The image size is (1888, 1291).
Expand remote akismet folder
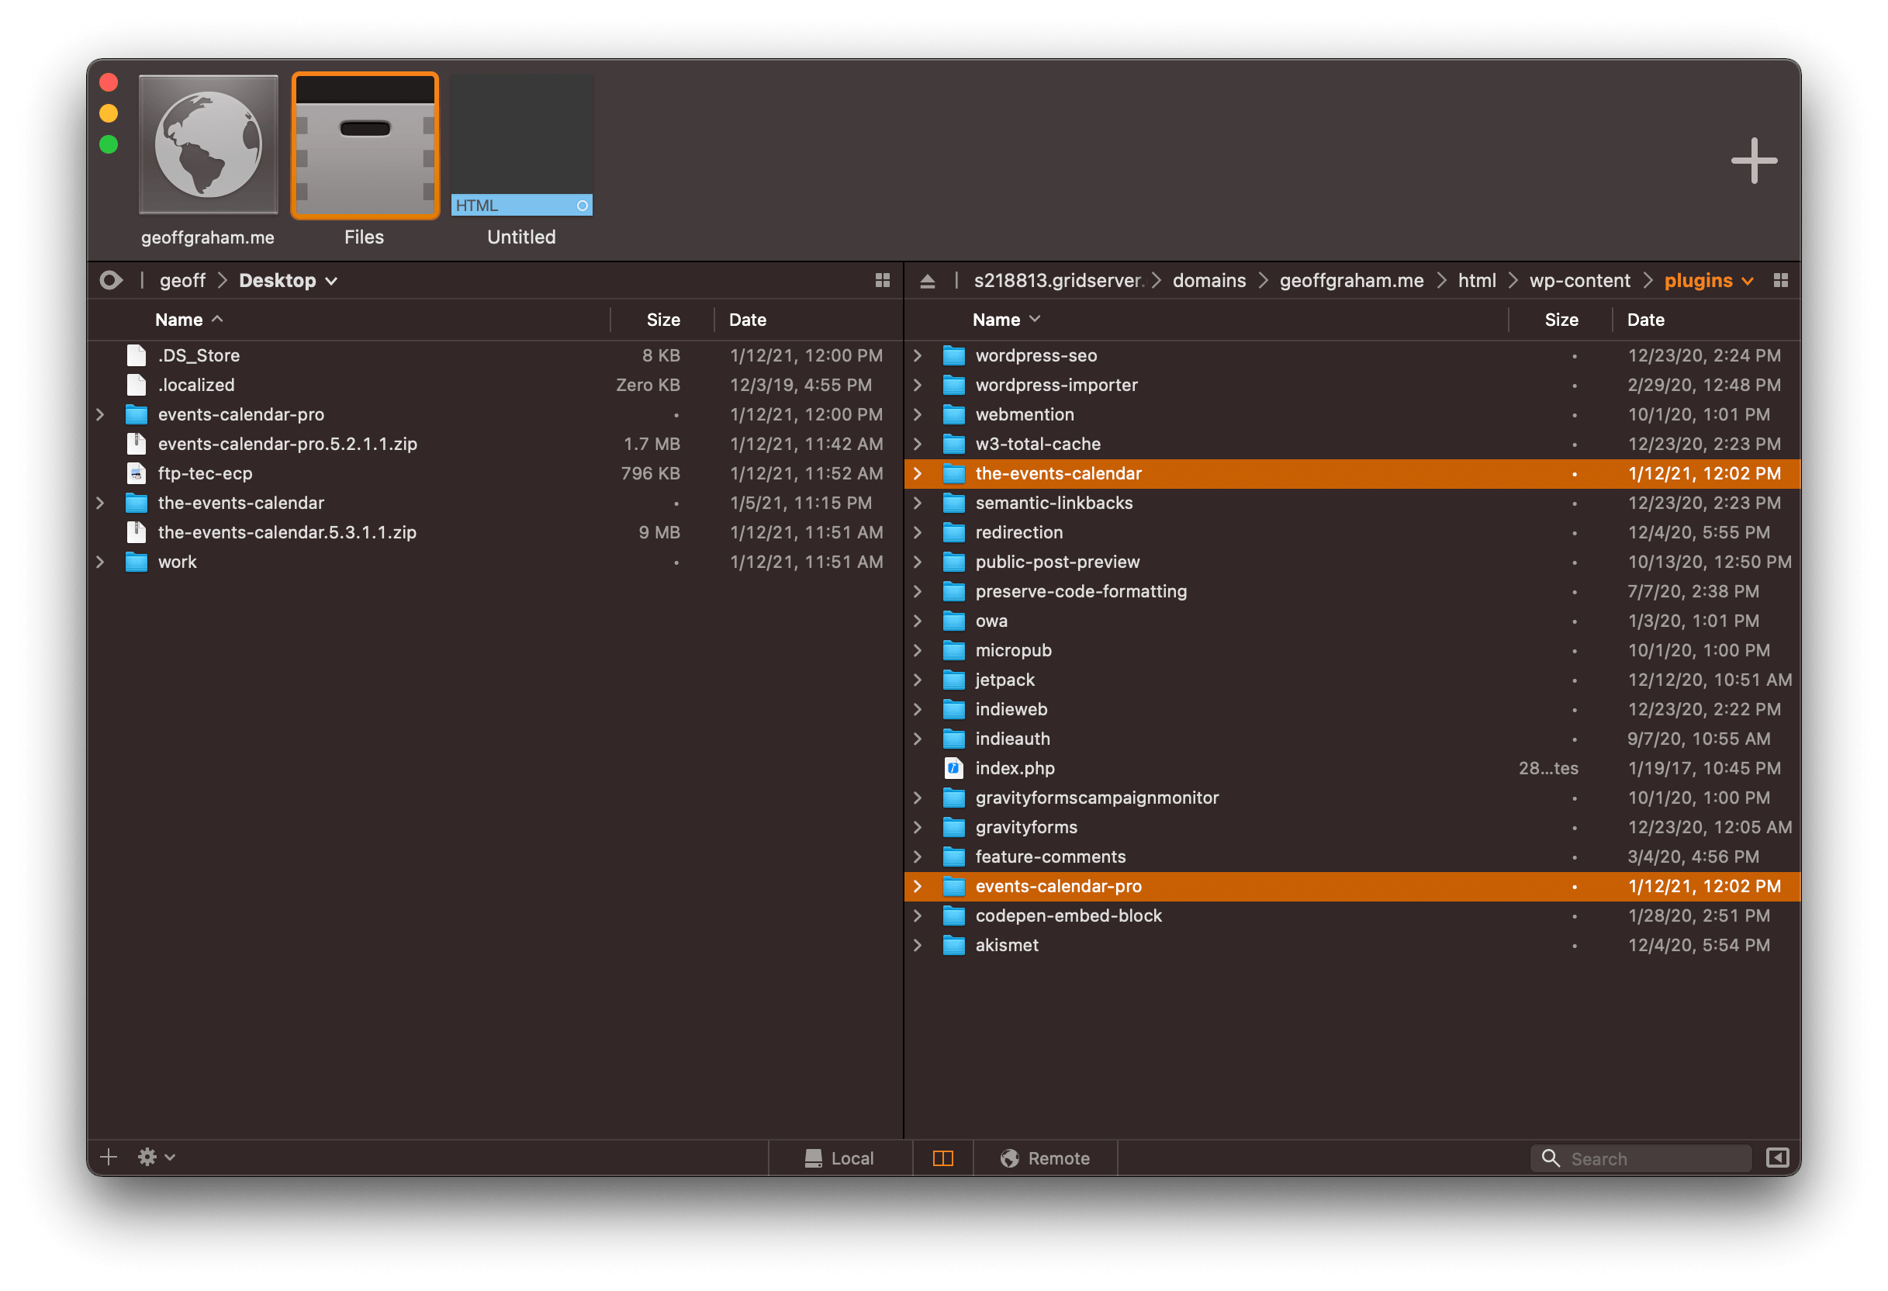(917, 945)
